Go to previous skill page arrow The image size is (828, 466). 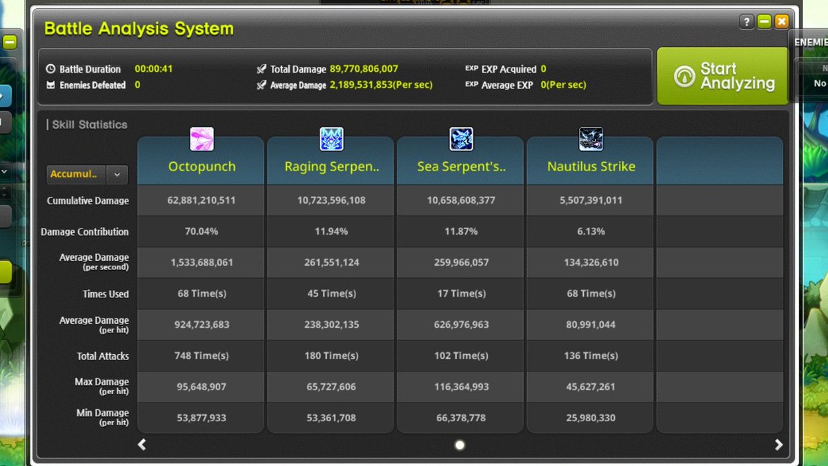pyautogui.click(x=142, y=445)
